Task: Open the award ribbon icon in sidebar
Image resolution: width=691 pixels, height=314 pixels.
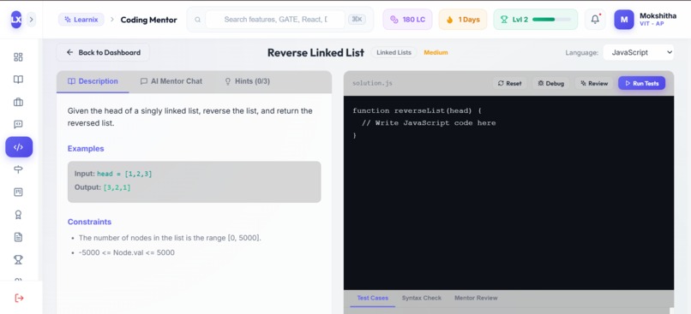Action: (18, 215)
